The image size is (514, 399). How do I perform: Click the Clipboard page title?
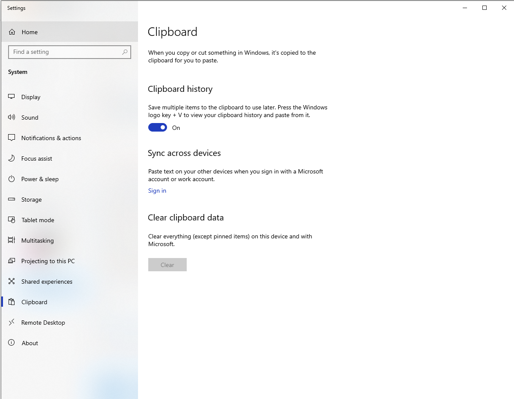(173, 32)
